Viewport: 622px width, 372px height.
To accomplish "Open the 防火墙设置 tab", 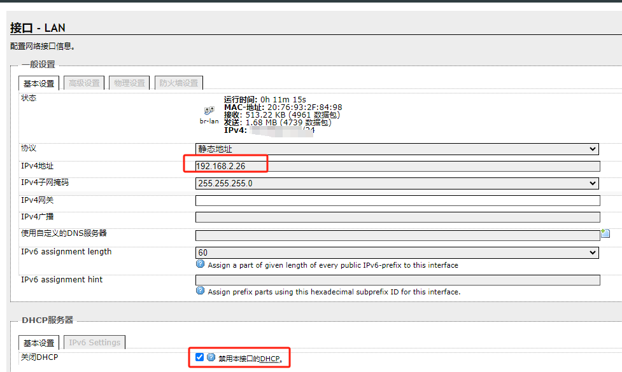I will [178, 83].
